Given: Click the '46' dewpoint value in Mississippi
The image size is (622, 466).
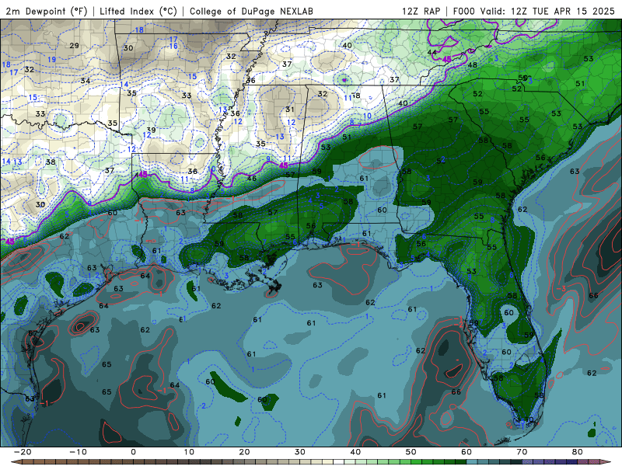Looking at the screenshot, I should point(252,179).
